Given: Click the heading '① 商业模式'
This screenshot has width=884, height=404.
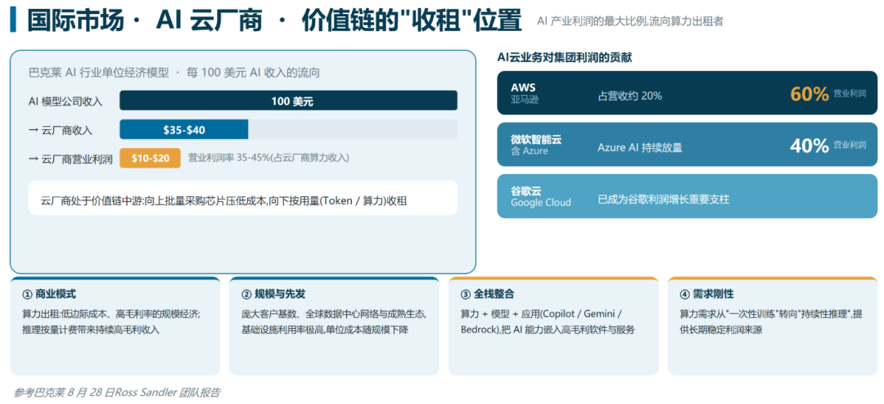Looking at the screenshot, I should (49, 294).
